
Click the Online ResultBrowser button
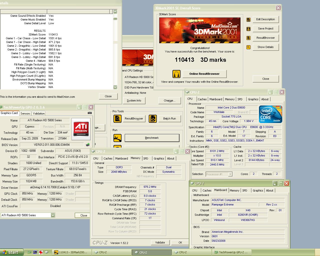204,74
